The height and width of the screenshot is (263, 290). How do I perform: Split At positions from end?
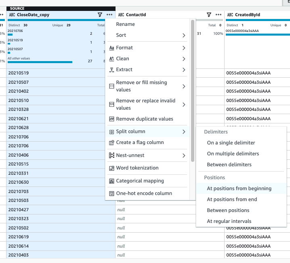[241, 199]
